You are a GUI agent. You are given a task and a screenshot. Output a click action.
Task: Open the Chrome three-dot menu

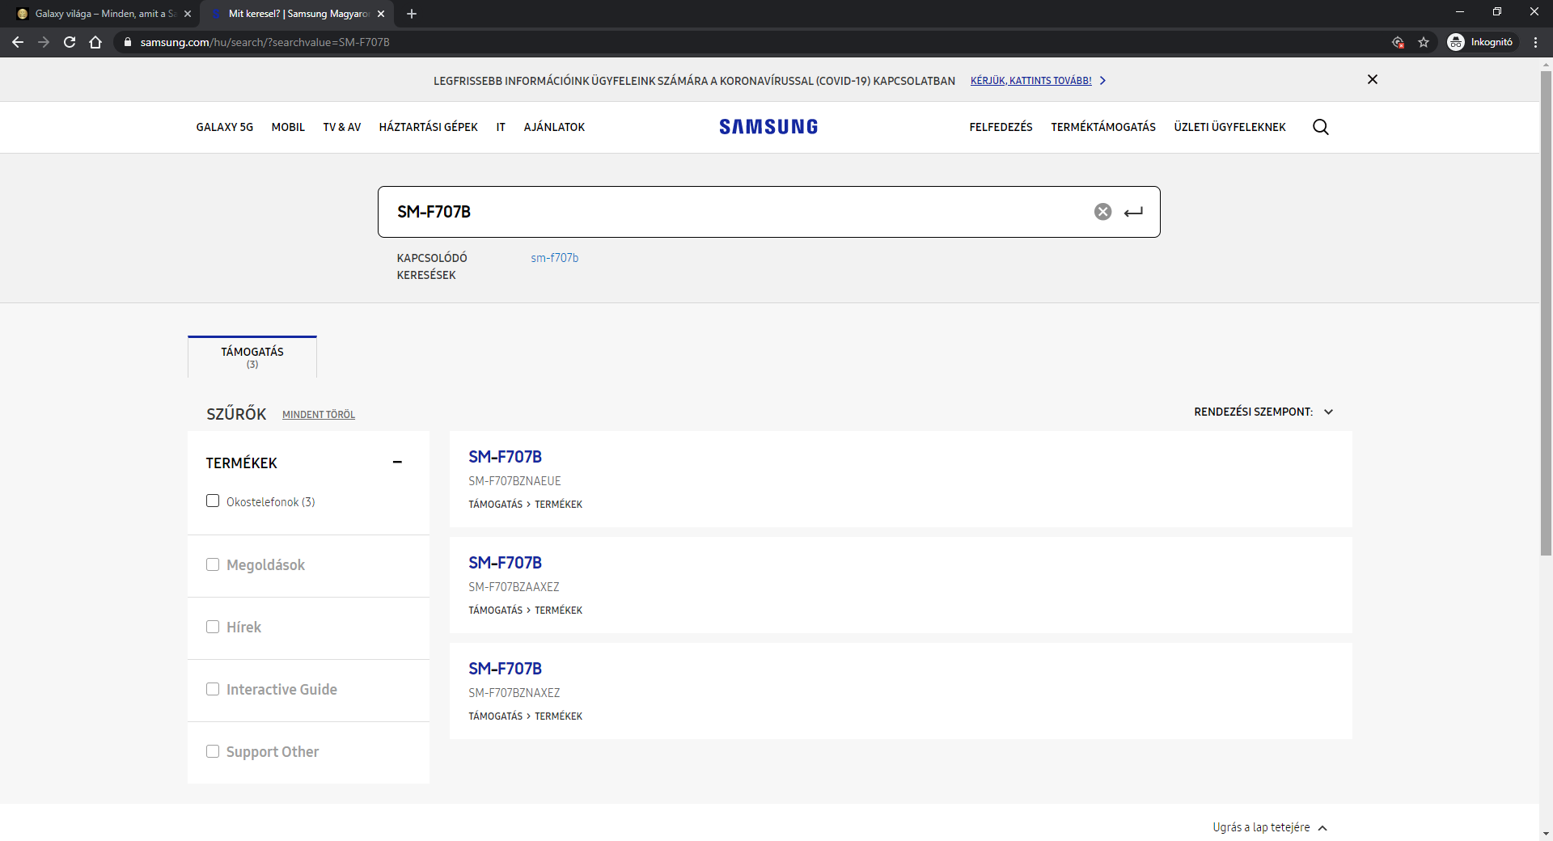coord(1535,42)
